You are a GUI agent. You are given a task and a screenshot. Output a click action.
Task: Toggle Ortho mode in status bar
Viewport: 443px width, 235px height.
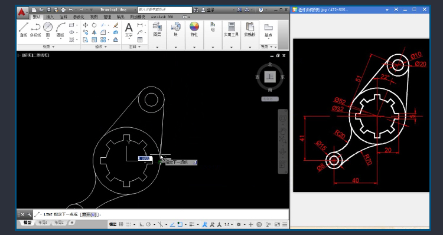click(142, 224)
